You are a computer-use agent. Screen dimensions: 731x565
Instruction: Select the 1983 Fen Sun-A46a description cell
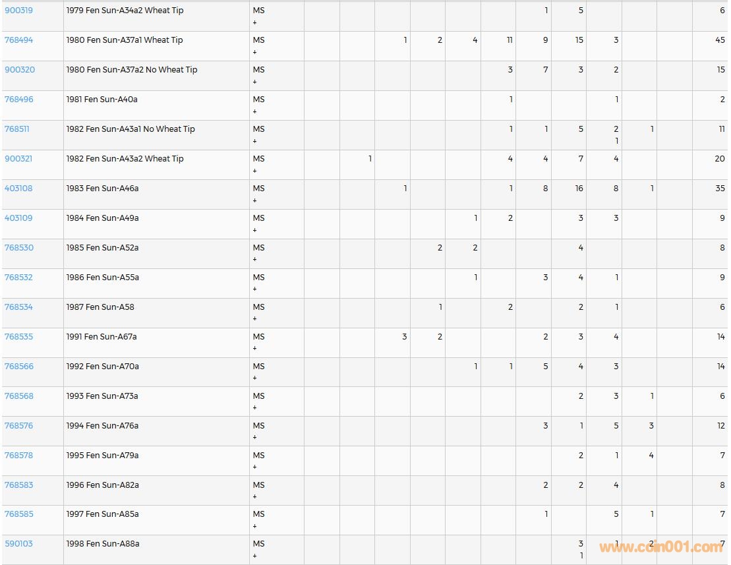point(102,189)
